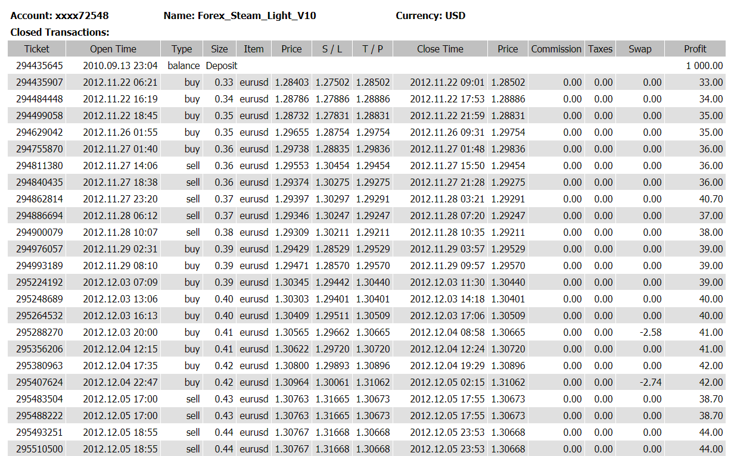The image size is (731, 456).
Task: Click the S / L column header
Action: pyautogui.click(x=332, y=49)
